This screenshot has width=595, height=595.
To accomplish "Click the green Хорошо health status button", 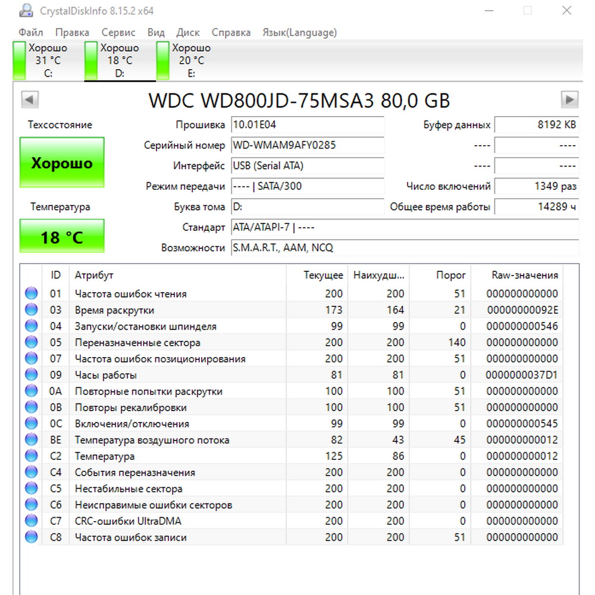I will (62, 162).
